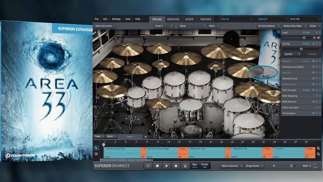The width and height of the screenshot is (323, 182).
Task: Open the Track dropdown menu
Action: pos(99,136)
